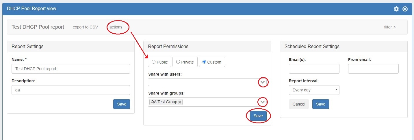Focus the From email input field
Viewport: 414px width, 140px height.
(373, 69)
